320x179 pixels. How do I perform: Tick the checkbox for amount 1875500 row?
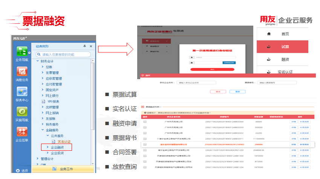(x=145, y=167)
